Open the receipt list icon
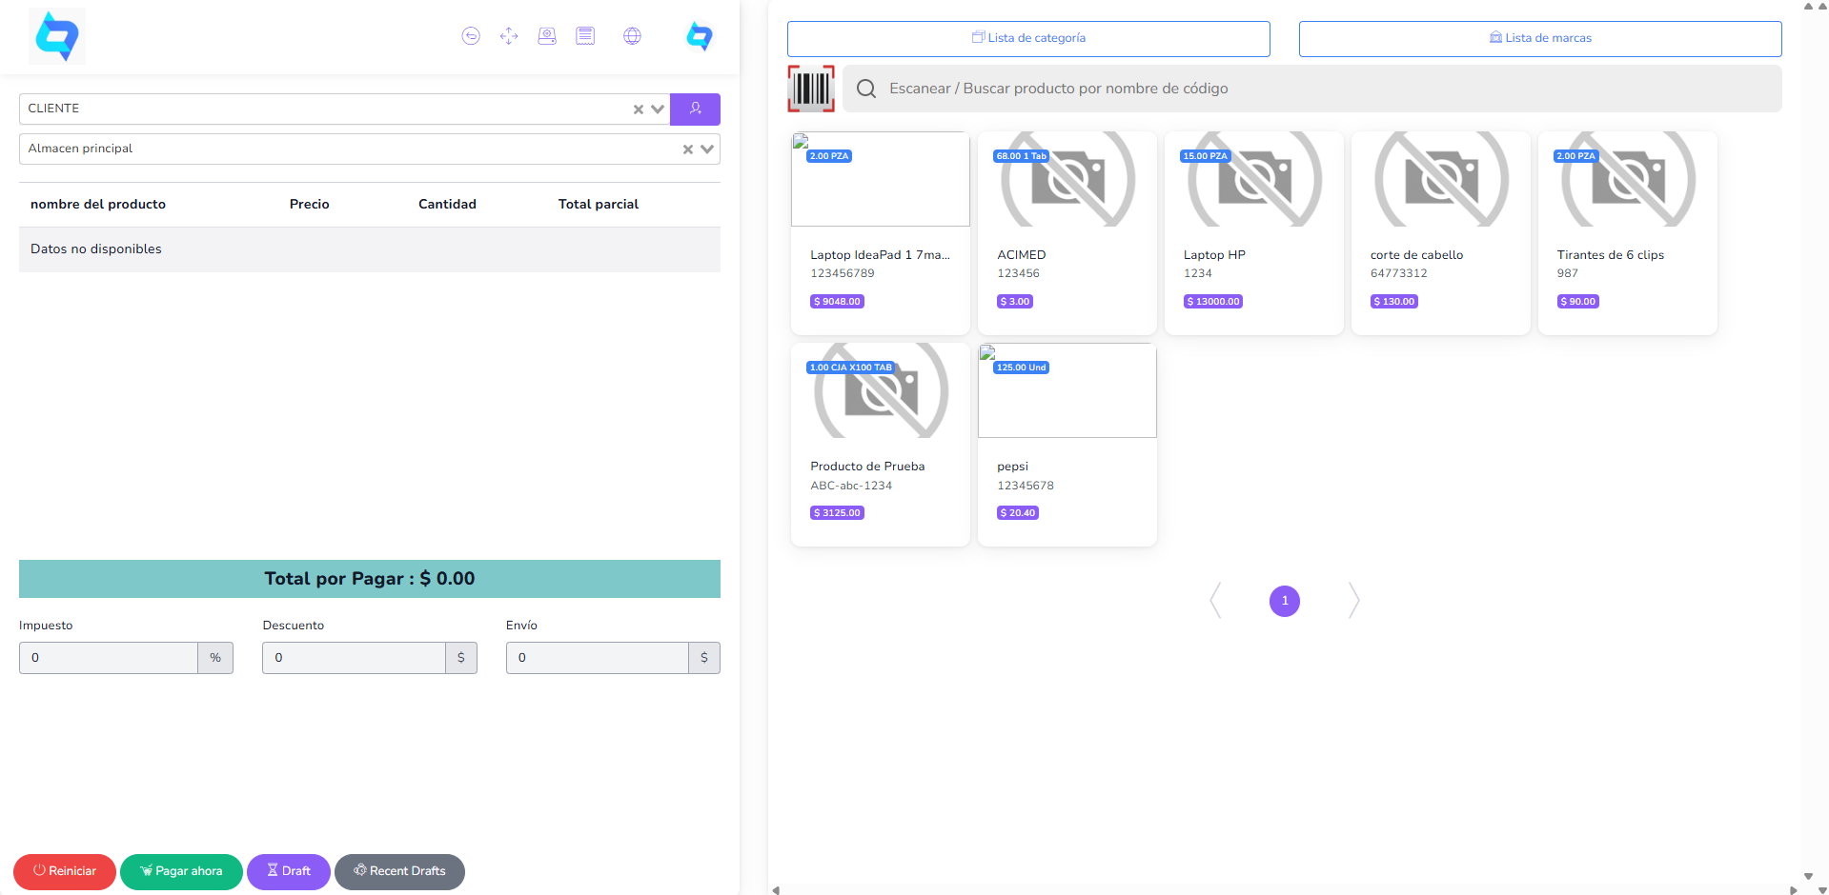The image size is (1829, 895). coord(585,36)
